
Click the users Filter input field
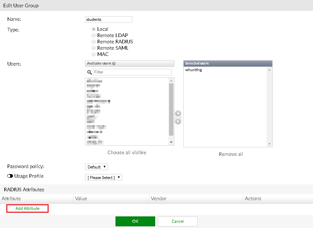click(x=132, y=72)
